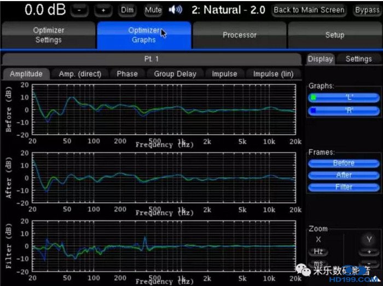Toggle the 'L' channel graph

click(343, 98)
